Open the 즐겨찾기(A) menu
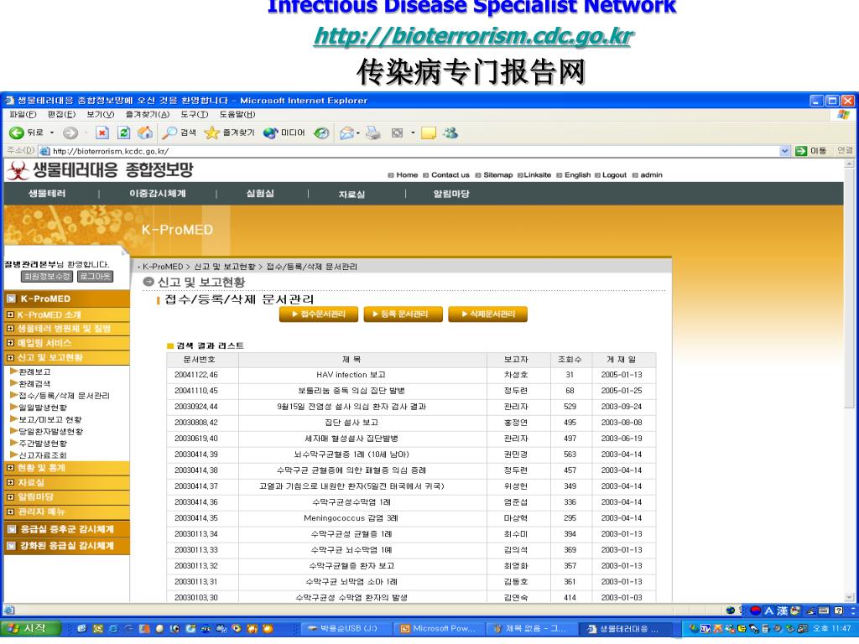The height and width of the screenshot is (644, 859). (148, 114)
